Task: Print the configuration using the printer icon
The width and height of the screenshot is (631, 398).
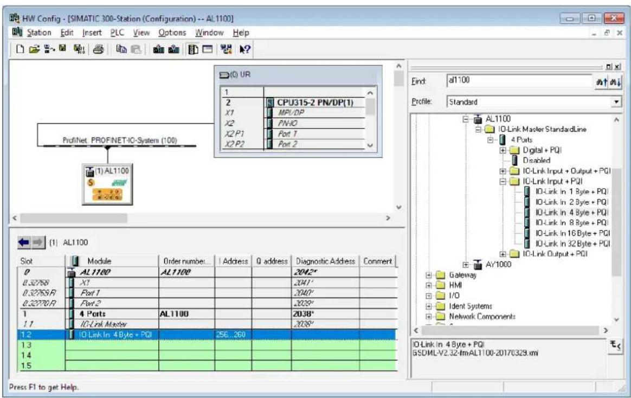Action: tap(98, 49)
